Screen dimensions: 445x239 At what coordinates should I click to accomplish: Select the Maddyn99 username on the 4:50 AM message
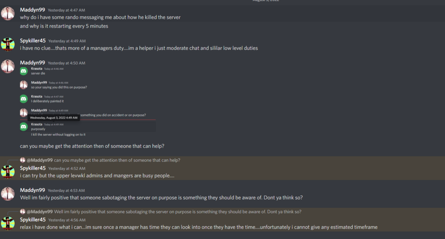point(32,63)
